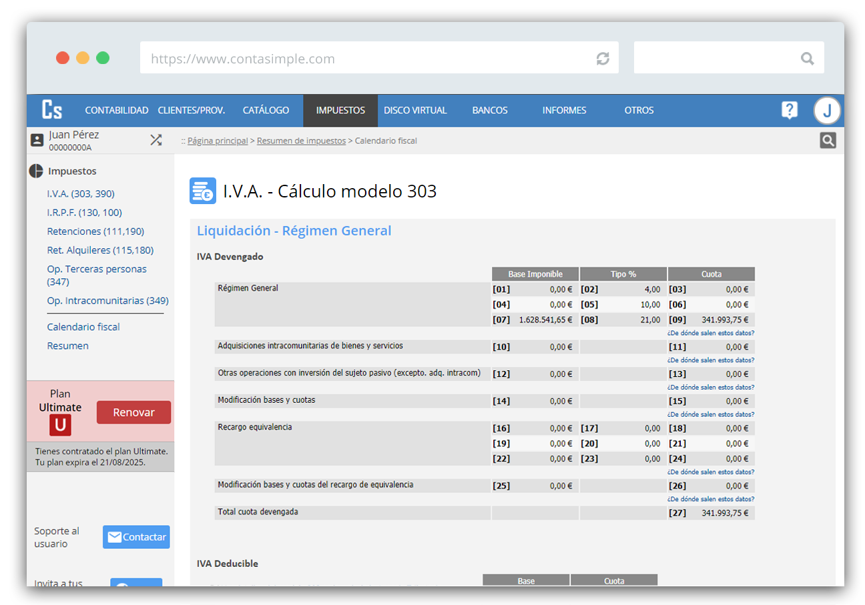
Task: Click the Liquidación - Régimen General heading
Action: pyautogui.click(x=294, y=231)
